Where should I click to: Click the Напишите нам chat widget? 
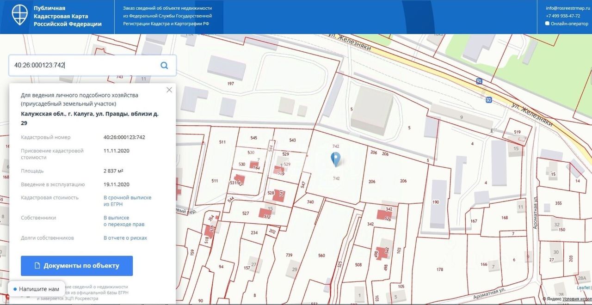[36, 289]
